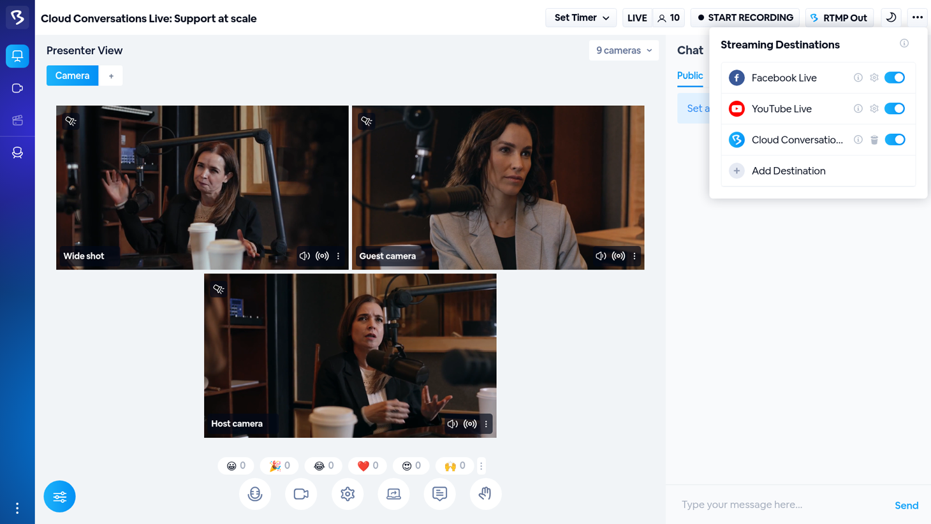Open Facebook Live destination settings gear
Viewport: 931px width, 524px height.
tap(874, 78)
